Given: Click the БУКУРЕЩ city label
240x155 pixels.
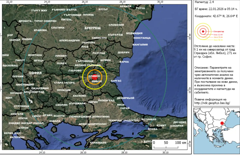Looking at the screenshot, I should (x=93, y=27).
